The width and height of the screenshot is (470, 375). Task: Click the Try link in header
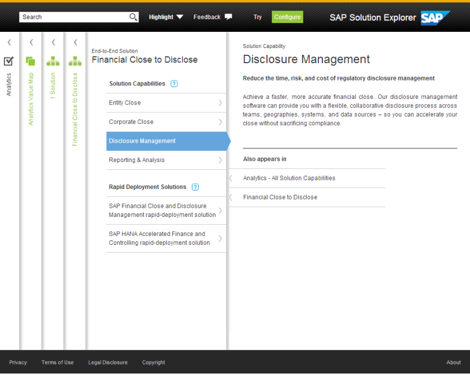[257, 17]
